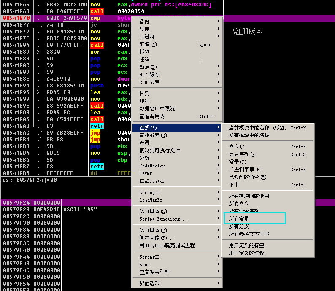
Task: Click 所有模块间的调用 menu entry
Action: tap(249, 196)
